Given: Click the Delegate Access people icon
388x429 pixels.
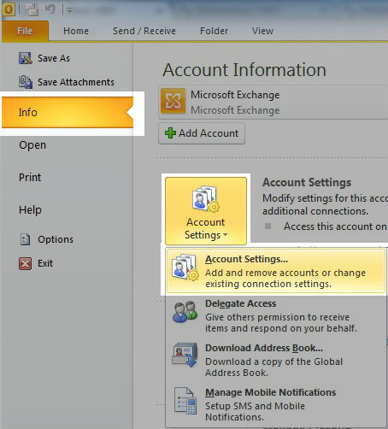Looking at the screenshot, I should (x=185, y=312).
